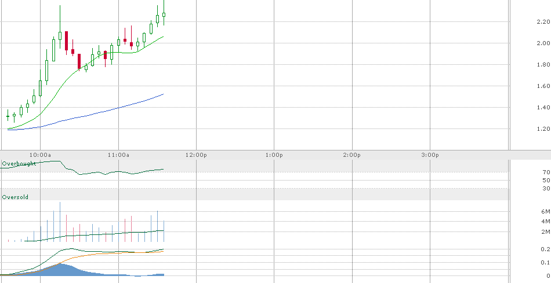Click the Overbought label in RSI panel
The height and width of the screenshot is (283, 551).
click(19, 163)
